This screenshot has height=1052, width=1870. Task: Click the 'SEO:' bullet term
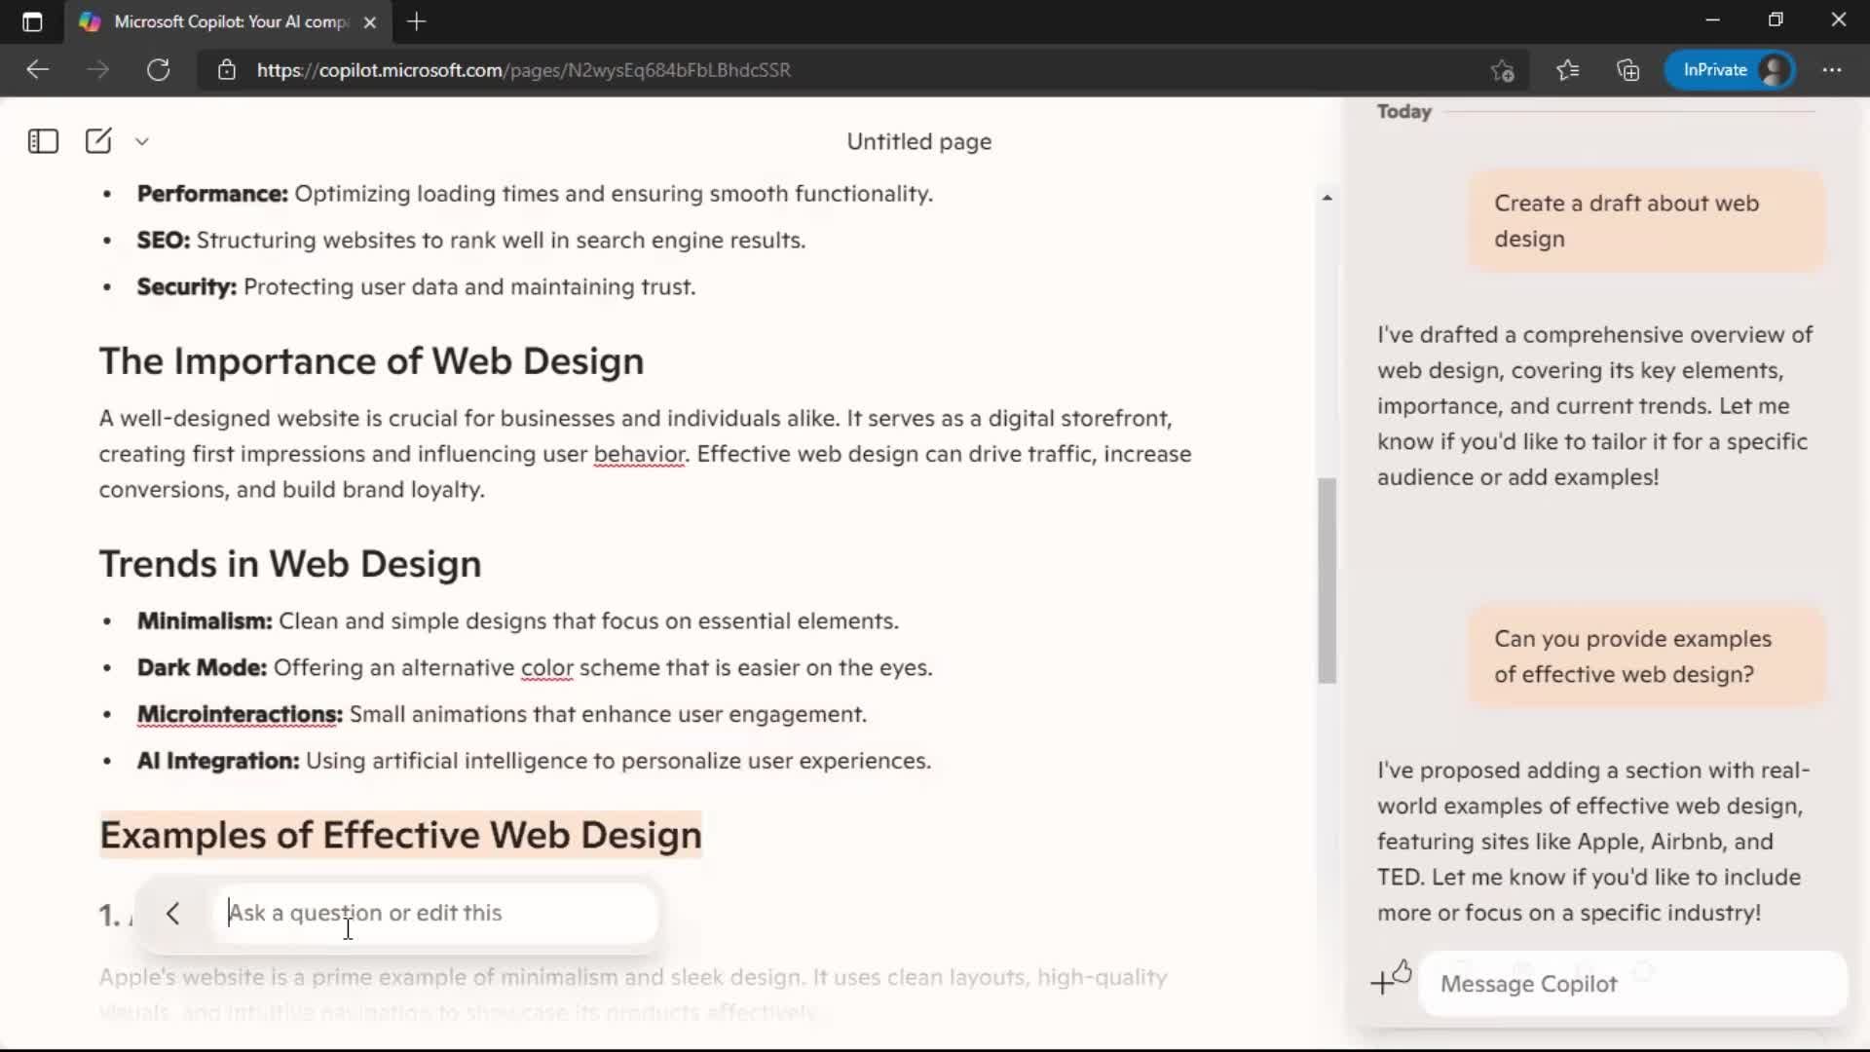164,241
